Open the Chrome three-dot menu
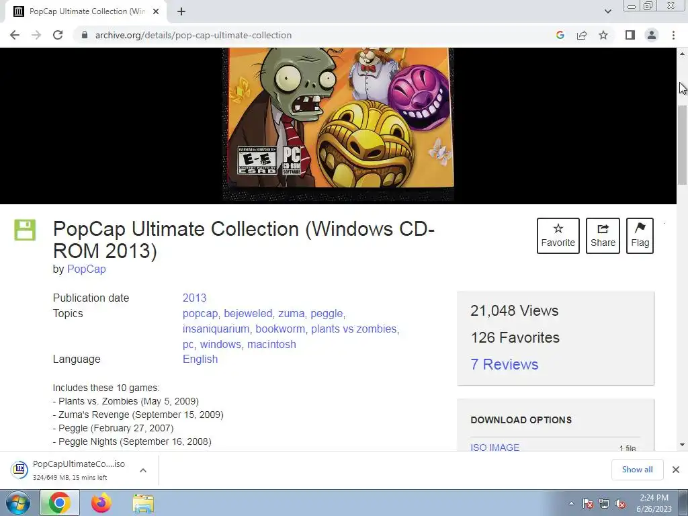Viewport: 688px width, 516px height. click(673, 35)
